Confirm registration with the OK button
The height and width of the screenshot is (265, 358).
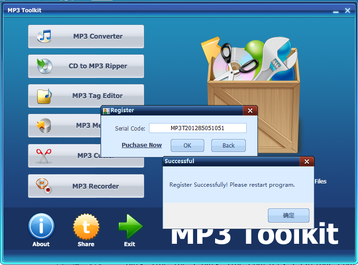coord(187,145)
